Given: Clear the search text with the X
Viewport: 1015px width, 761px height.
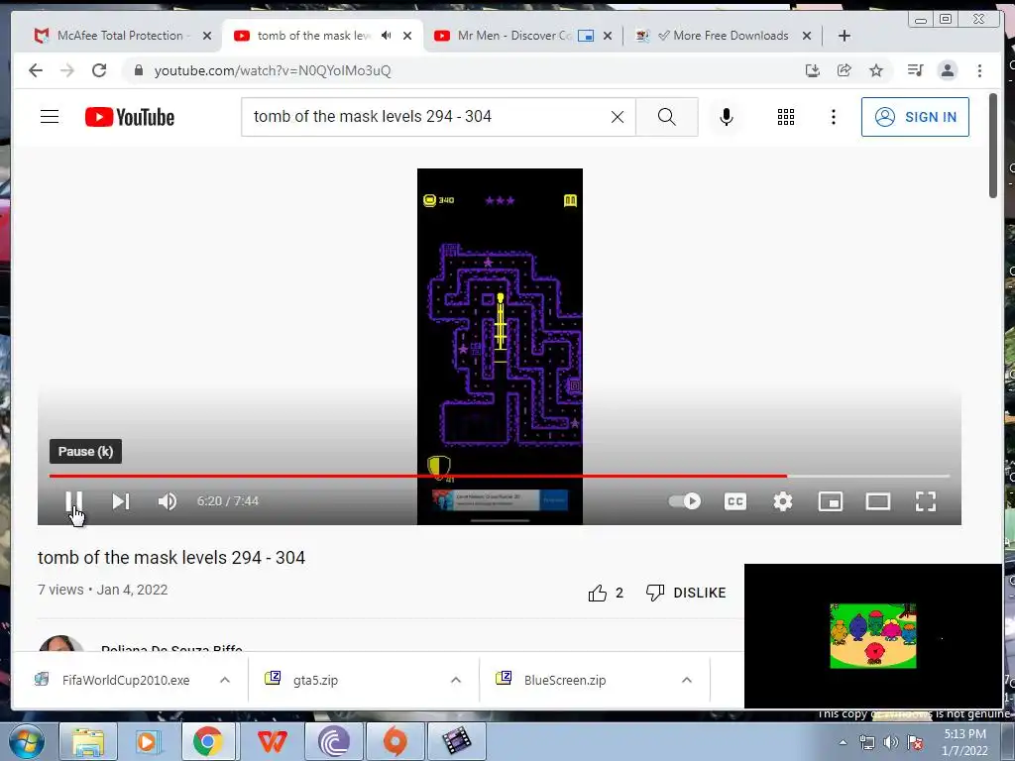Looking at the screenshot, I should [618, 117].
